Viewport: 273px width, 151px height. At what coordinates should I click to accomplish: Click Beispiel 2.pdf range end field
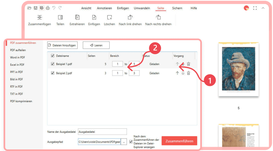click(x=134, y=73)
